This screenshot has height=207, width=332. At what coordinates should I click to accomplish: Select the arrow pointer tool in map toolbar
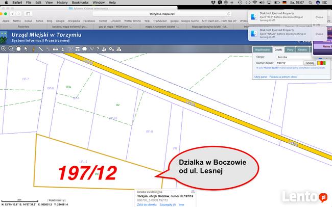click(26, 49)
